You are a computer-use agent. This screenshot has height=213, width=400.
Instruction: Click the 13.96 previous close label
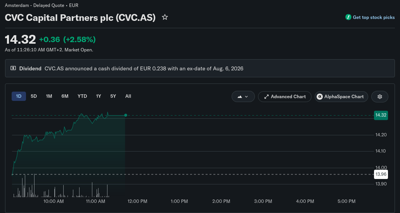(381, 174)
